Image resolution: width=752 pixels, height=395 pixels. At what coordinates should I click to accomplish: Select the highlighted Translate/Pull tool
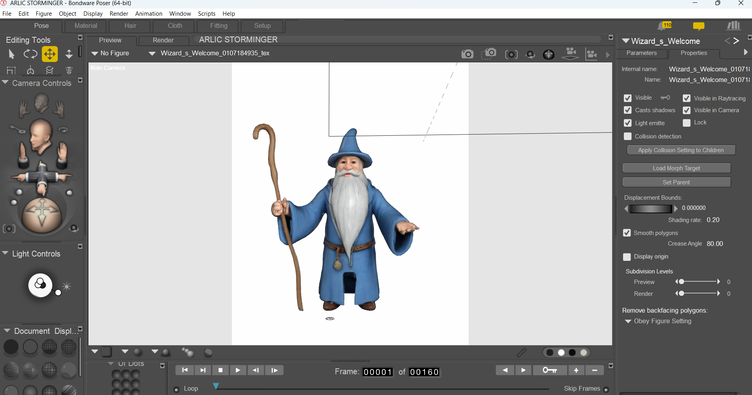[x=50, y=54]
